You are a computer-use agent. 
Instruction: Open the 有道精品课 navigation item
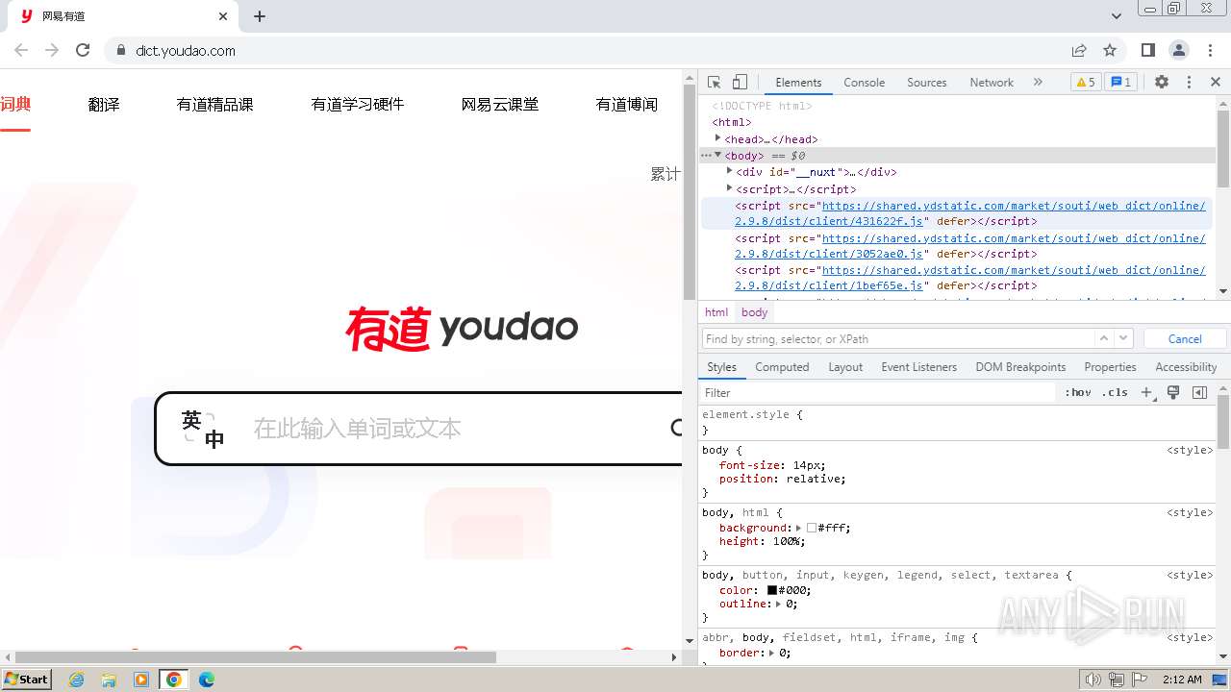[214, 104]
